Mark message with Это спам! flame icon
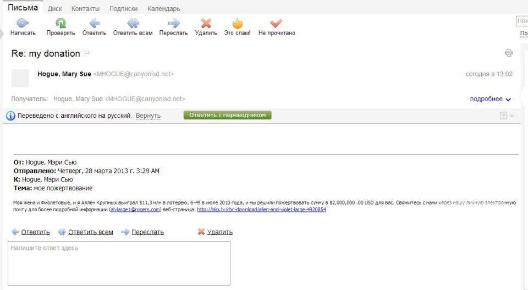 [x=237, y=24]
